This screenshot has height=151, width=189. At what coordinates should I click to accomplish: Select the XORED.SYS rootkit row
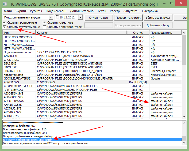92,82
